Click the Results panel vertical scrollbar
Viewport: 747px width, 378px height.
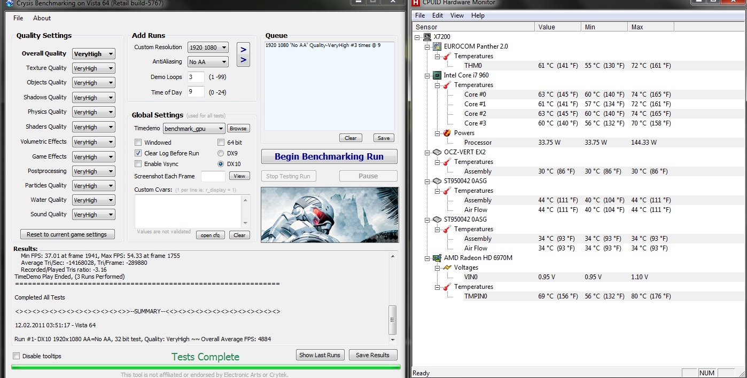point(393,297)
